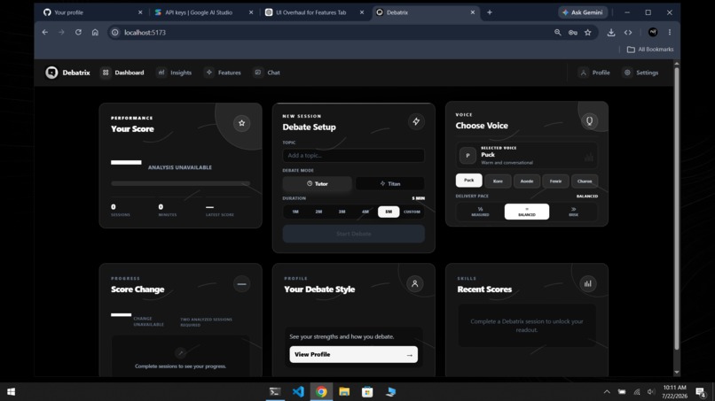Switch to UI Overhaul for Features Tab
Image resolution: width=715 pixels, height=401 pixels.
point(313,12)
